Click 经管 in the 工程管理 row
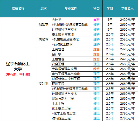Image resolution: width=138 pixels, height=121 pixels. [96, 59]
